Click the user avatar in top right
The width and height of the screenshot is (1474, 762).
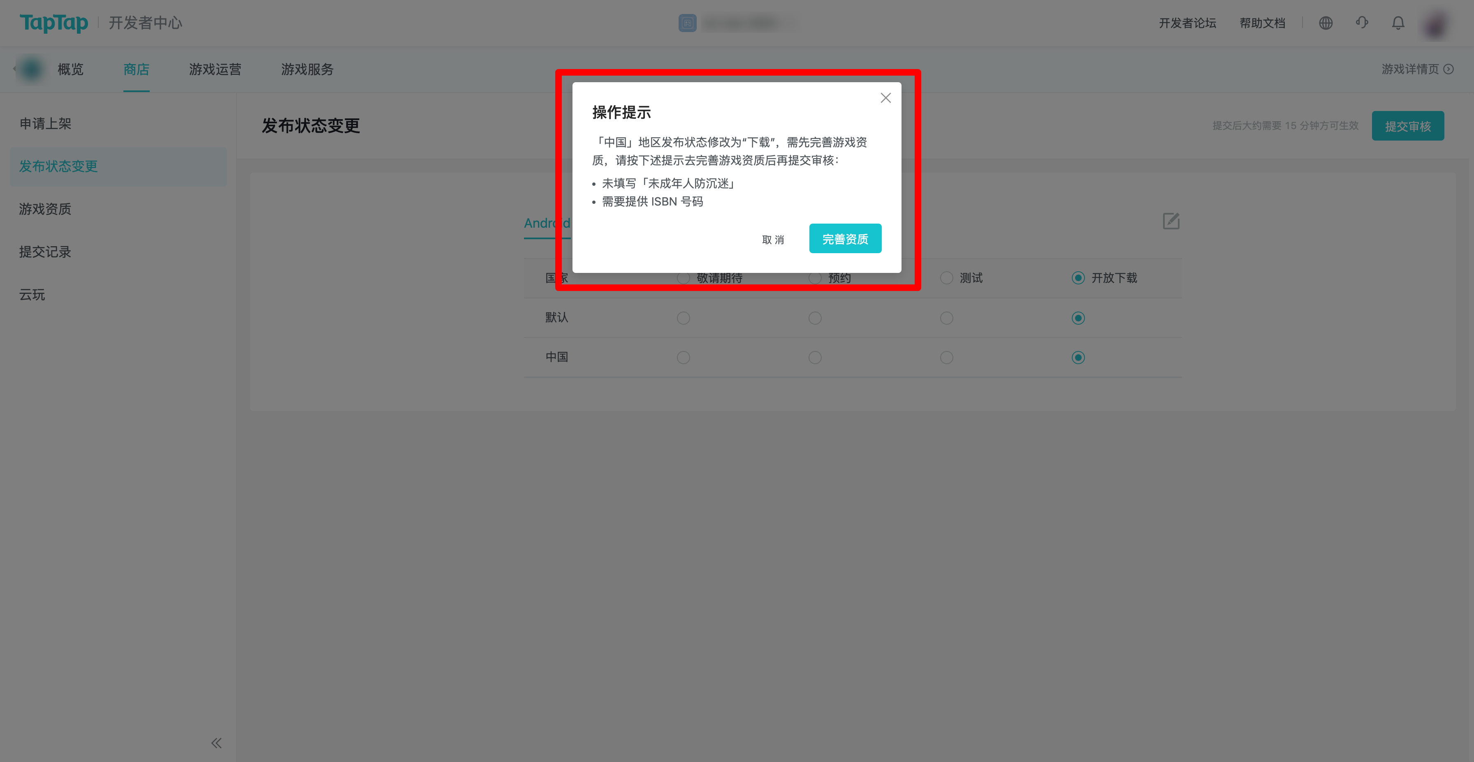point(1436,24)
